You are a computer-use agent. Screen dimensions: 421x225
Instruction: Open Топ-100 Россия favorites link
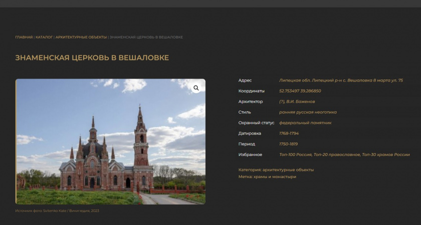point(296,154)
